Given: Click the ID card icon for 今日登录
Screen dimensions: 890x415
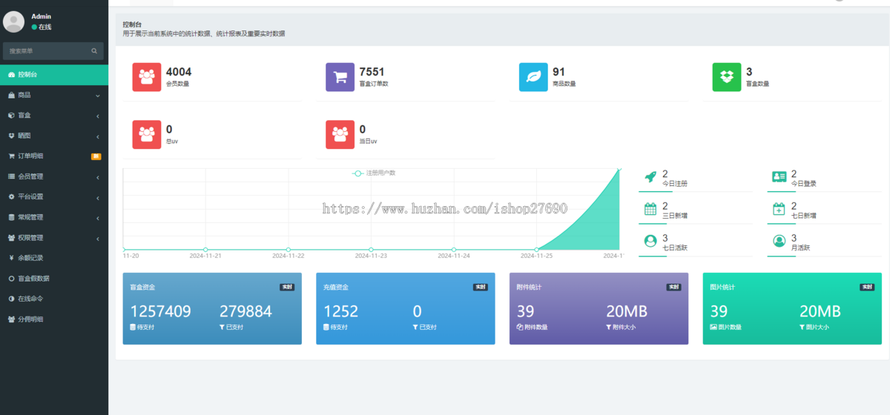Looking at the screenshot, I should pos(779,177).
